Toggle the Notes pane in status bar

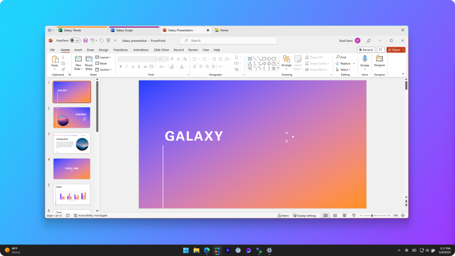point(283,216)
